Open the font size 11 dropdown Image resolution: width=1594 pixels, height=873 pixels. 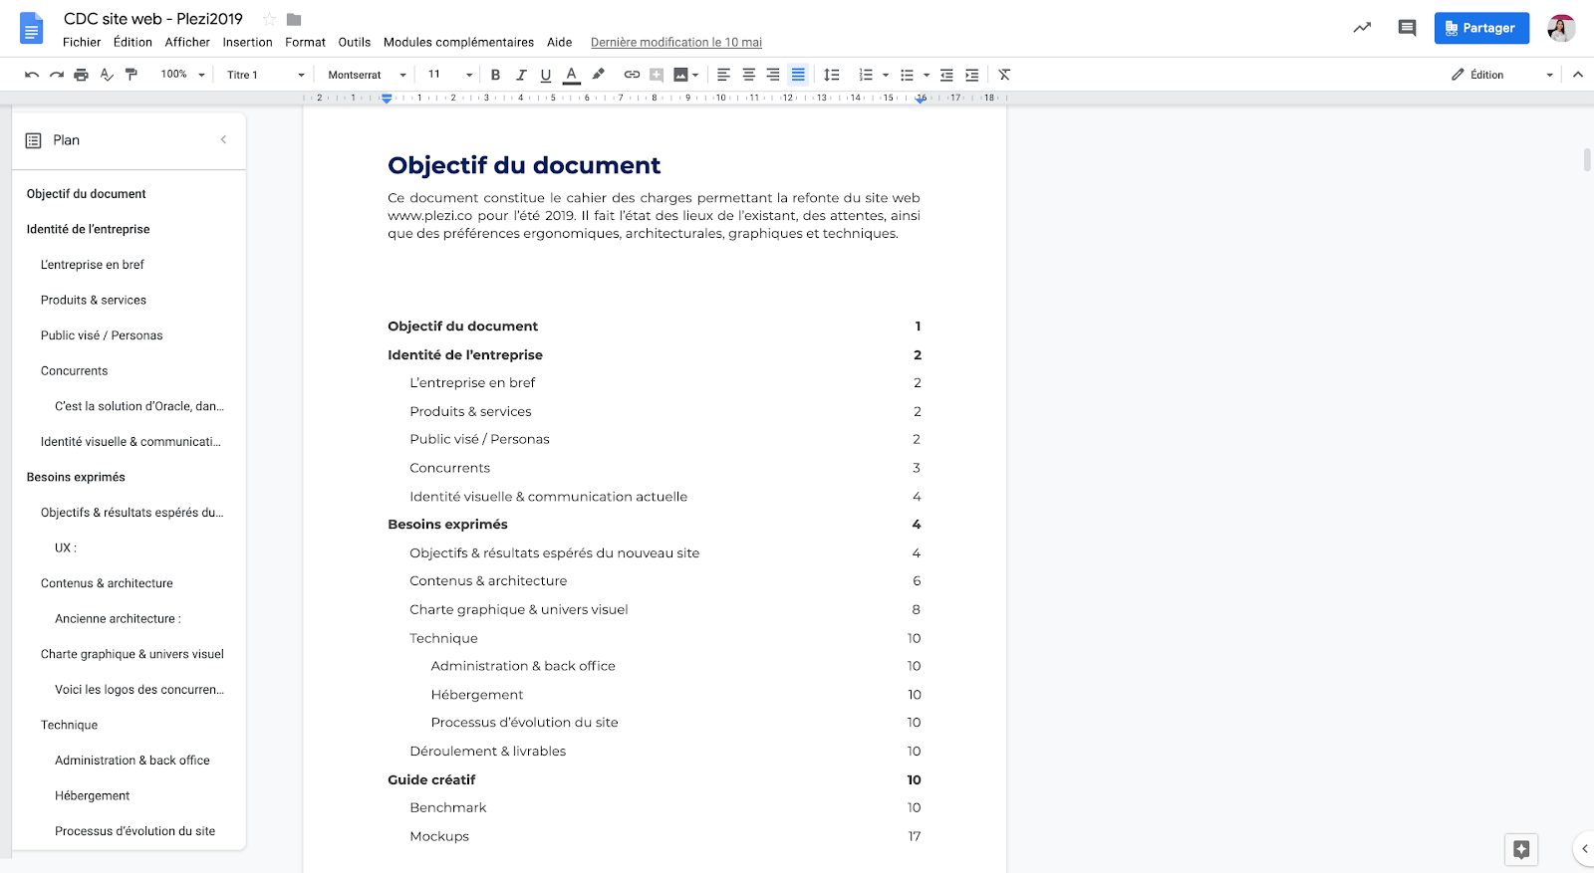450,75
